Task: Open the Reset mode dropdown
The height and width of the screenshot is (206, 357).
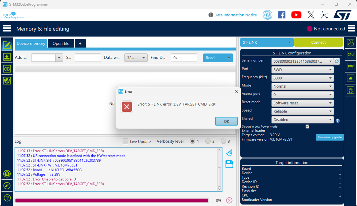Action: coord(302,103)
